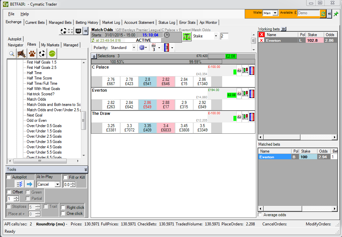
Task: Open the Polarity Standard dropdown
Action: (134, 48)
